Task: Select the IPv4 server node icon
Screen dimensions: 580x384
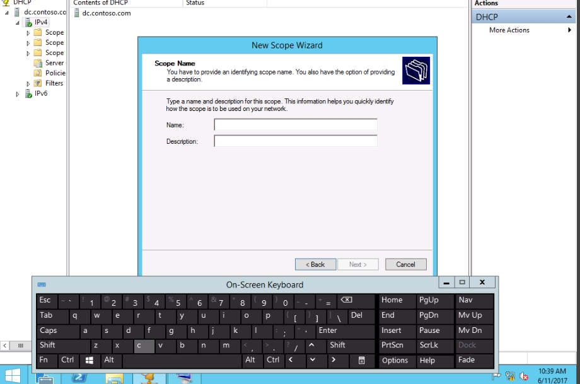Action: tap(28, 22)
